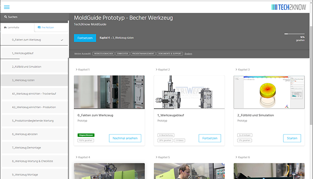Image resolution: width=313 pixels, height=179 pixels.
Task: Expand the Kapitel 5 chevron heading
Action: coord(162,157)
